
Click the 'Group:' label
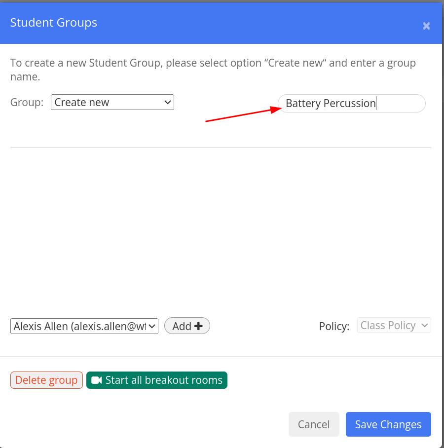click(27, 102)
